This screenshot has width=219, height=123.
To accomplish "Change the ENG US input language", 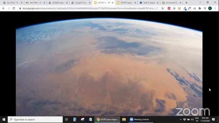I will click(197, 120).
